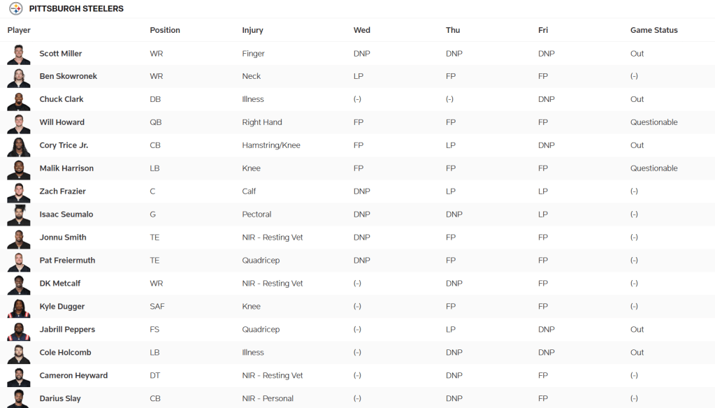The width and height of the screenshot is (715, 408).
Task: Visit Pat Freiermuth's player profile
Action: pyautogui.click(x=67, y=261)
